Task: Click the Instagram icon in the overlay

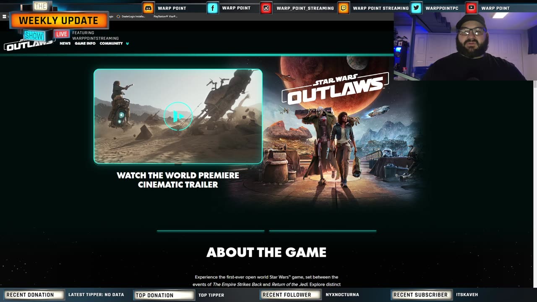Action: [266, 8]
